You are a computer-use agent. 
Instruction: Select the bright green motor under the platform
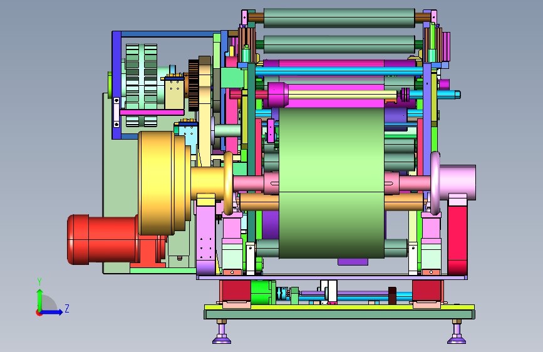[262, 292]
